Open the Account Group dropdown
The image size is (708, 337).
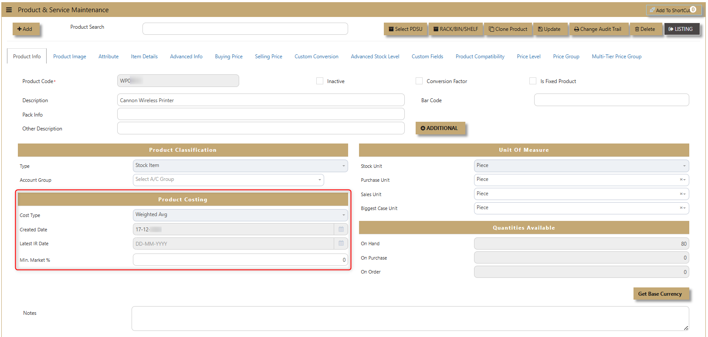click(228, 180)
